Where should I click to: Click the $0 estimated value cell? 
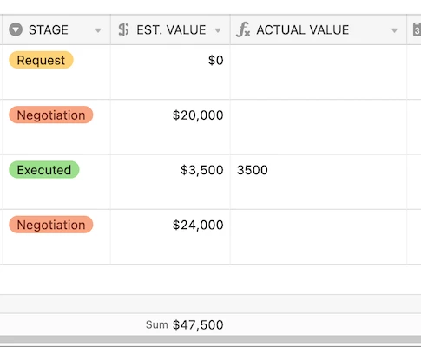(x=170, y=72)
